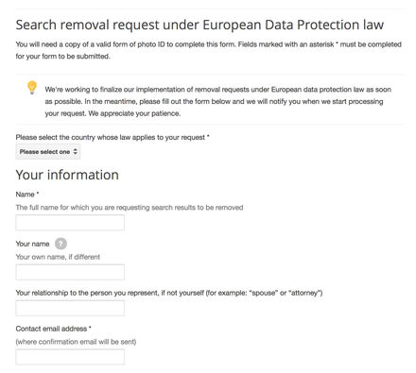Select the relationship to person input field
Screen dimensions: 416x373
(x=70, y=308)
